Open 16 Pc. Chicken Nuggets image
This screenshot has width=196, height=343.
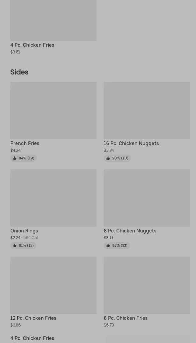tap(147, 110)
